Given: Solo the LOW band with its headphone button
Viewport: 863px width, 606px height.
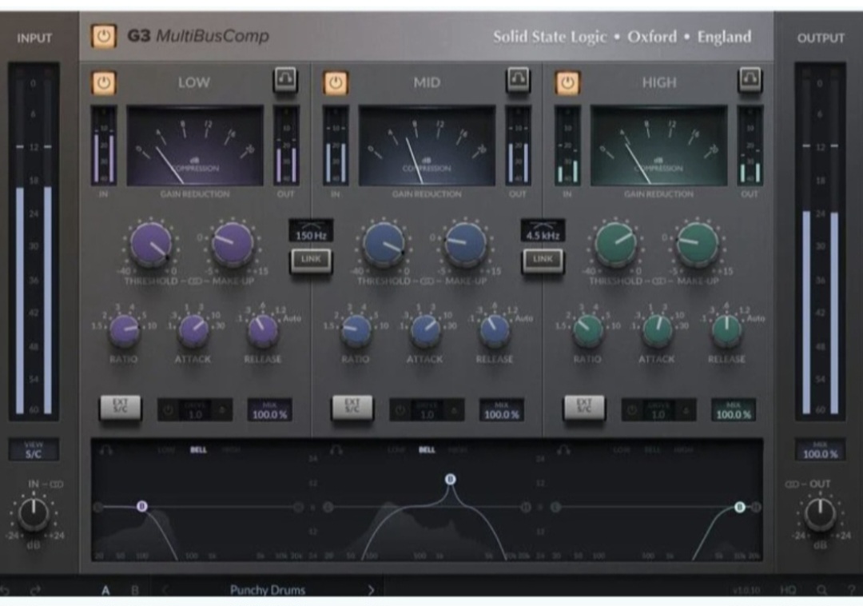Looking at the screenshot, I should tap(285, 79).
